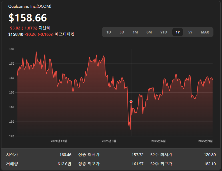
Task: Click the $158.66 current price
Action: [28, 18]
